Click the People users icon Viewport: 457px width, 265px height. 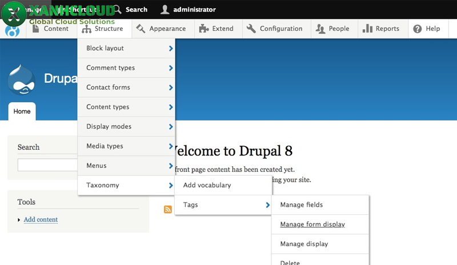coord(320,29)
